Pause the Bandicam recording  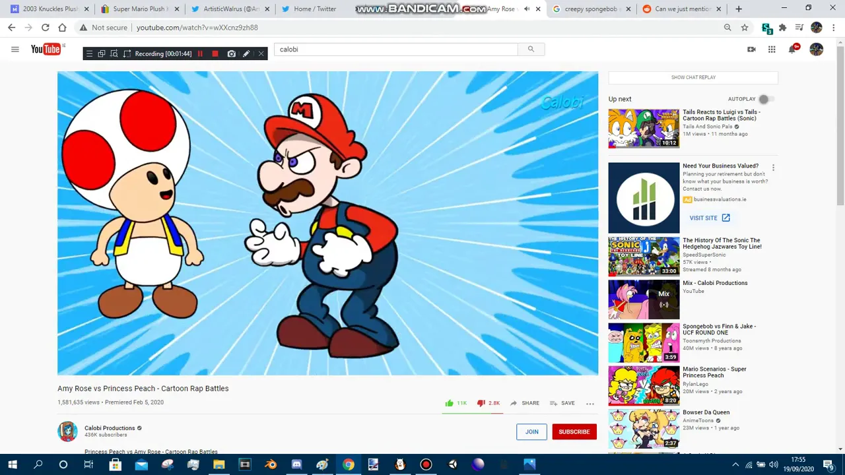coord(200,53)
